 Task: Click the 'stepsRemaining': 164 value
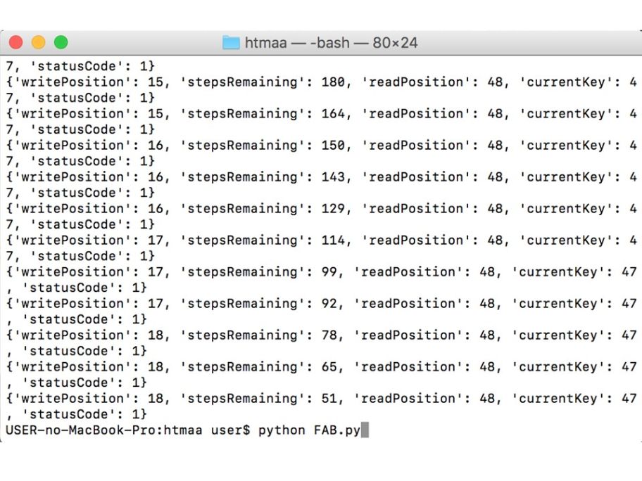pyautogui.click(x=333, y=114)
